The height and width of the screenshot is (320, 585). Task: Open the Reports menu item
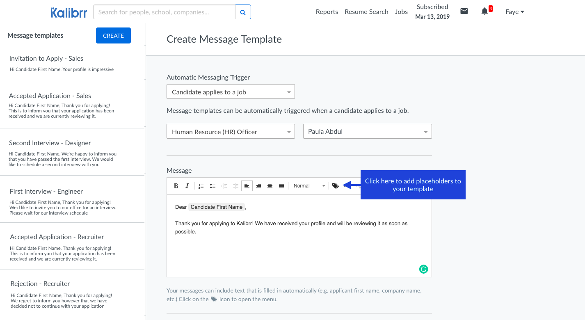click(327, 12)
